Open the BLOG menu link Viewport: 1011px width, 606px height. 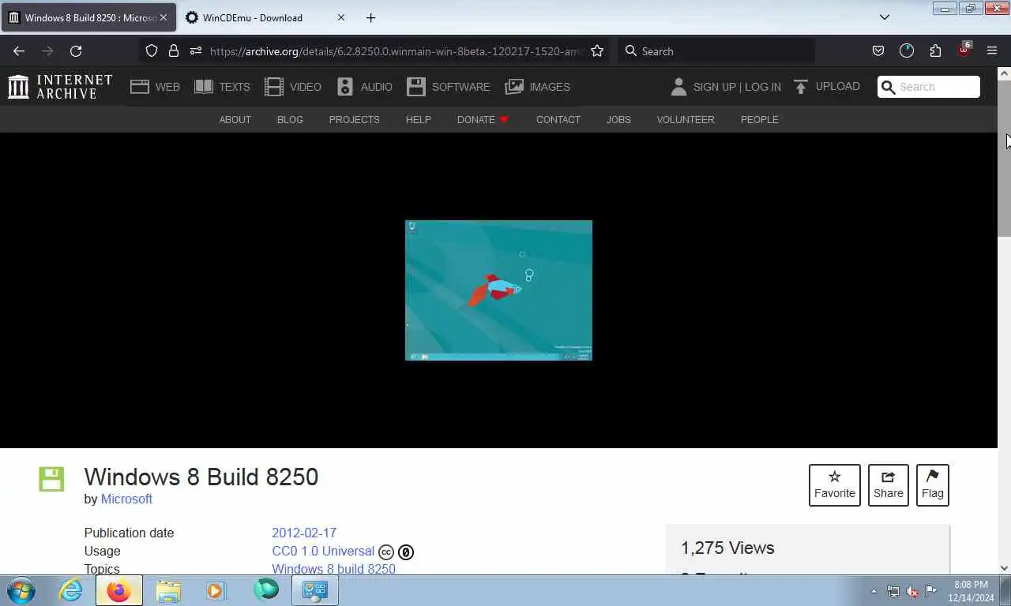point(290,120)
